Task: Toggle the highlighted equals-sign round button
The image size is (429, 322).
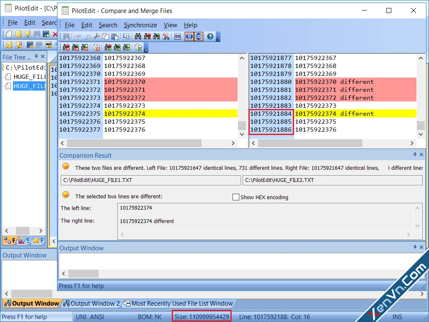Action: pyautogui.click(x=199, y=36)
